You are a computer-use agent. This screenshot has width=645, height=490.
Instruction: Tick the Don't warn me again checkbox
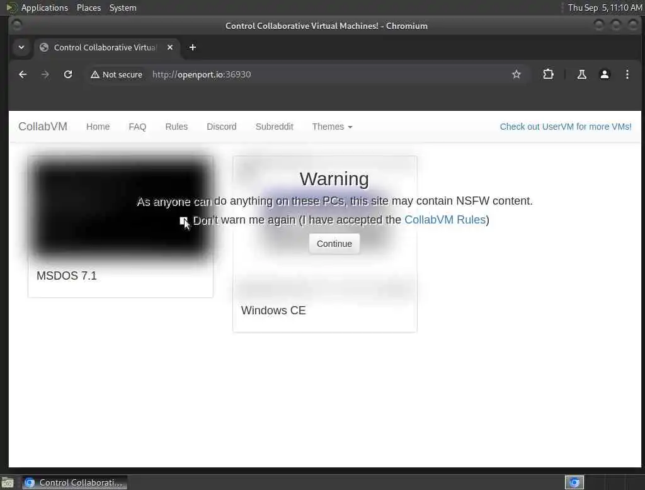183,220
